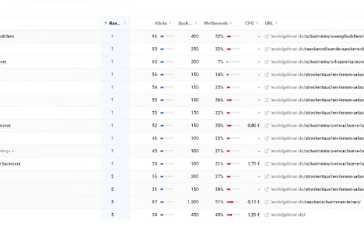Show help icon next to Wettbewerb header
Image resolution: width=364 pixels, height=227 pixels.
(x=231, y=23)
